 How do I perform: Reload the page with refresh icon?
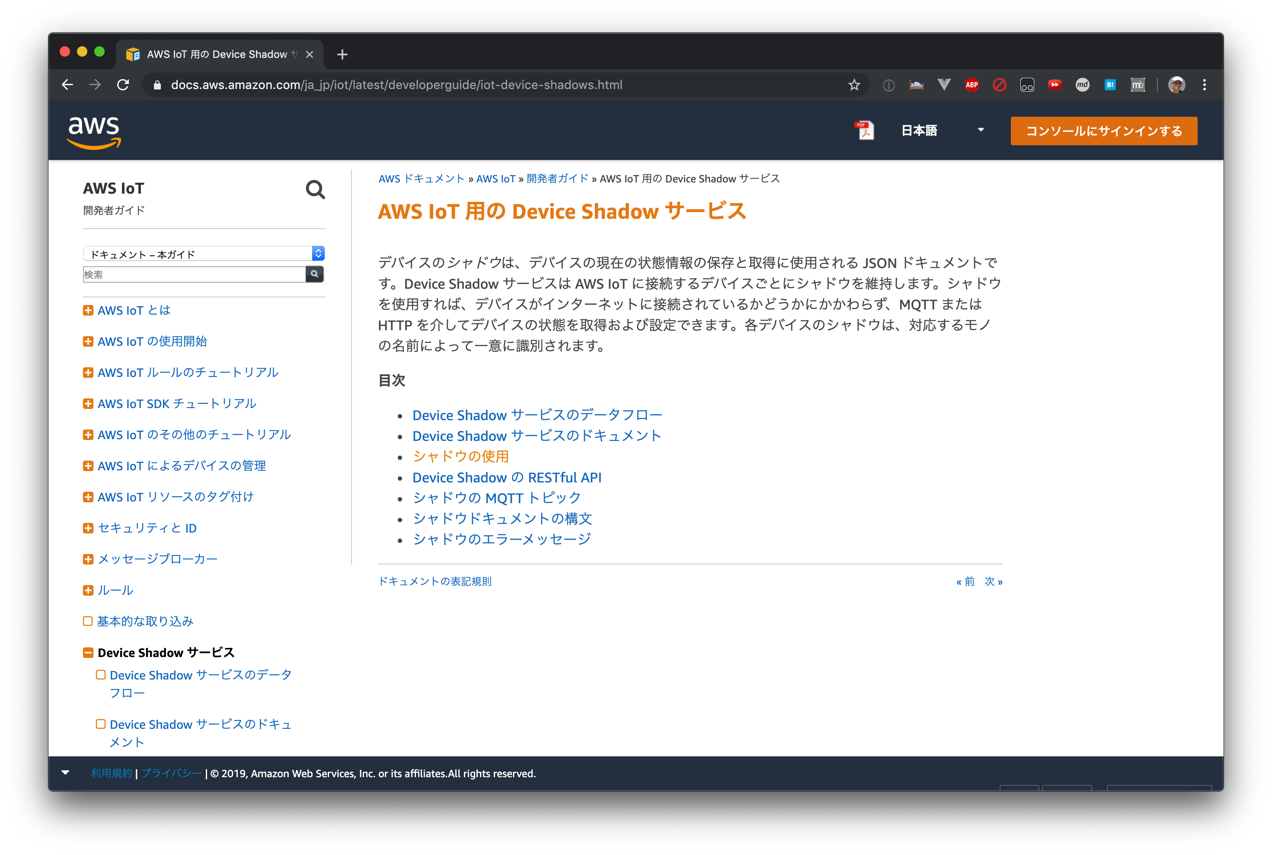123,85
